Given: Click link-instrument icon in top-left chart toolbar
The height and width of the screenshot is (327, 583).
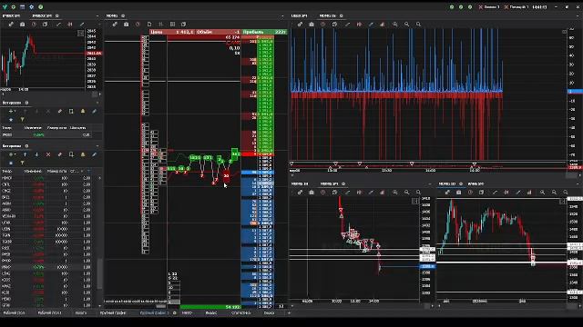Looking at the screenshot, I should [11, 25].
